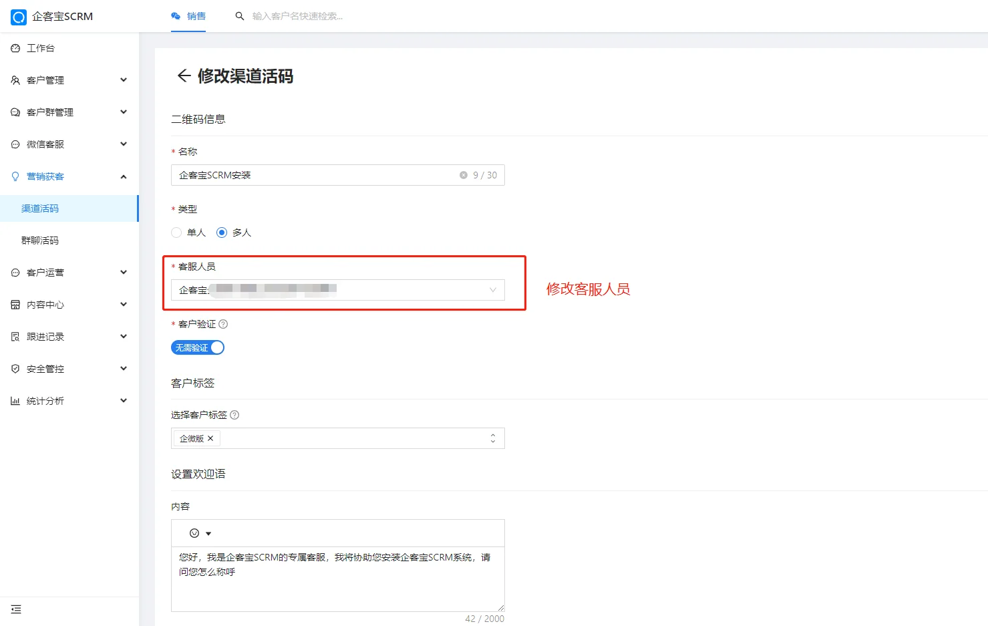
Task: Open the emoji dropdown caret
Action: pos(208,534)
